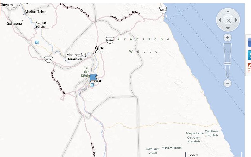Screen dimensions: 251x157
Task: Click the M65 road shield near the coast
Action: pos(163,10)
